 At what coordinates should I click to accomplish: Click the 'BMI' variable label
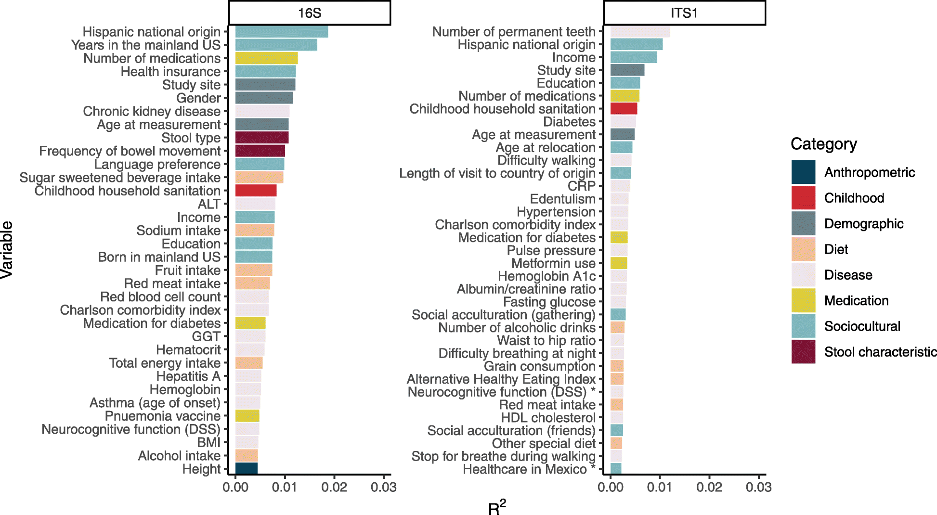coord(209,442)
